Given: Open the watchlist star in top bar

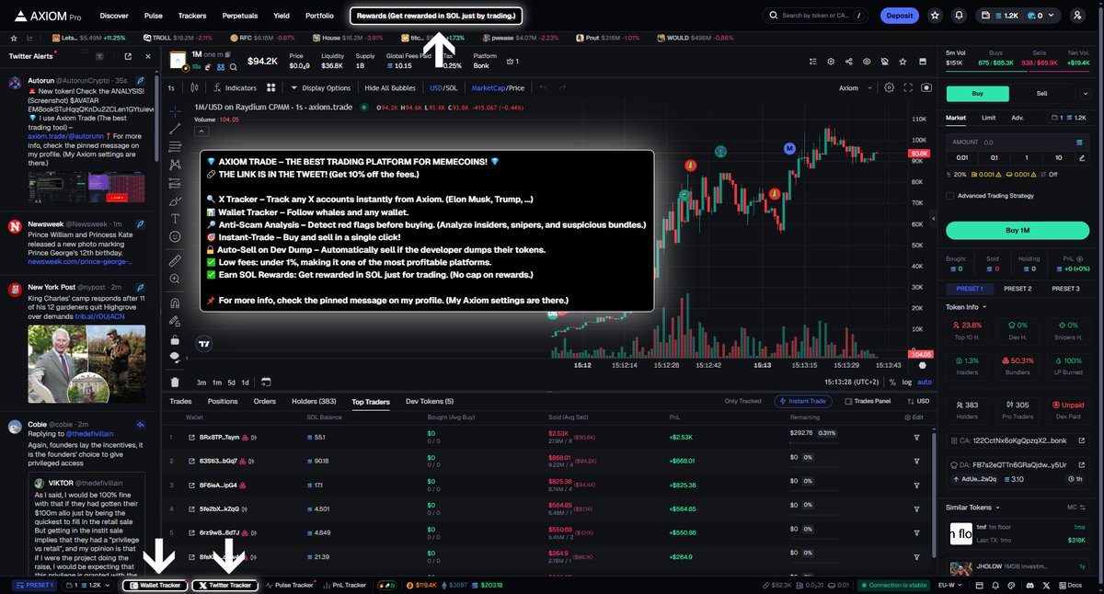Looking at the screenshot, I should pos(935,16).
